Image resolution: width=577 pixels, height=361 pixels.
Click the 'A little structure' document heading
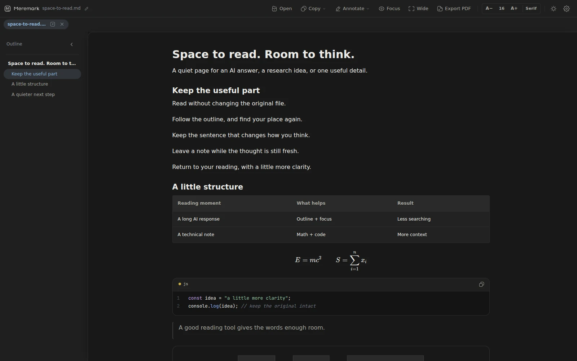pyautogui.click(x=208, y=187)
